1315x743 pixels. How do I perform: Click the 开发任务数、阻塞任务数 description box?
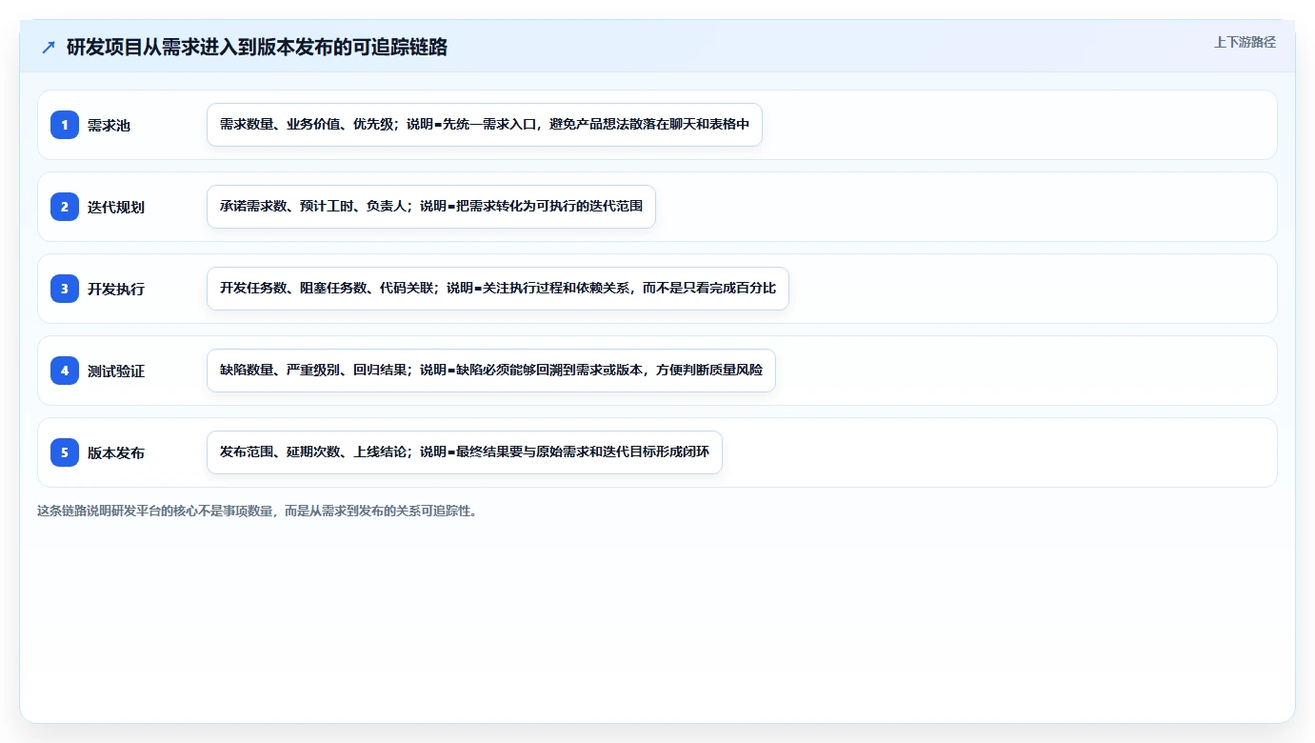coord(498,289)
